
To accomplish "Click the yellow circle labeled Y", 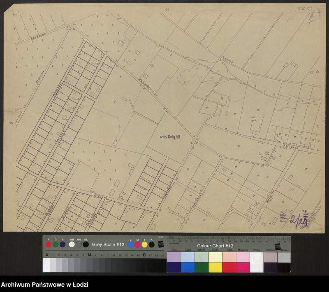I will pyautogui.click(x=144, y=244).
